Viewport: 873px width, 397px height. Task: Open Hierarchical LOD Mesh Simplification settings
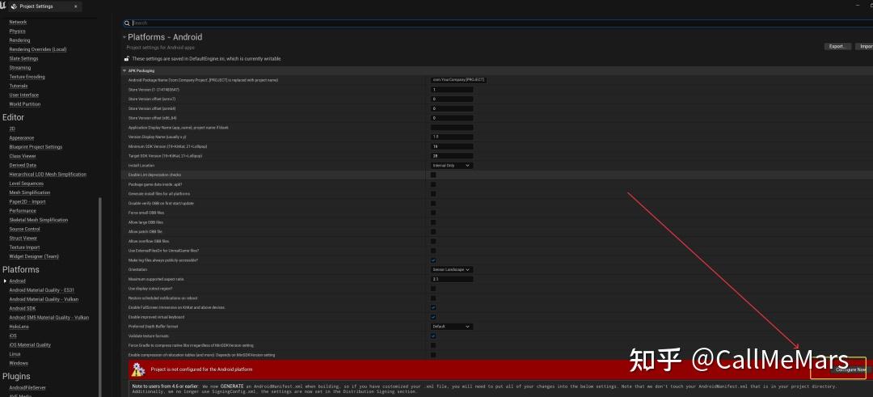(48, 175)
